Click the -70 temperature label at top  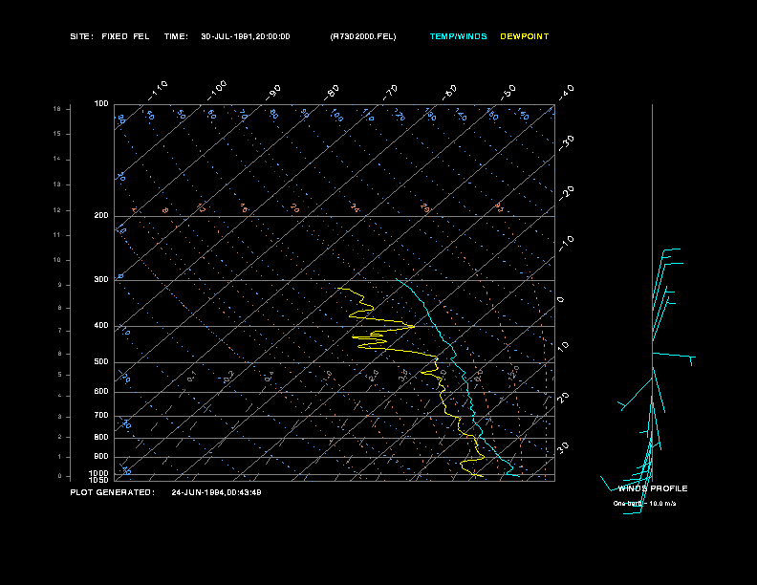[390, 93]
